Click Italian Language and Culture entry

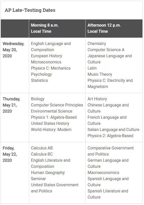(113, 130)
